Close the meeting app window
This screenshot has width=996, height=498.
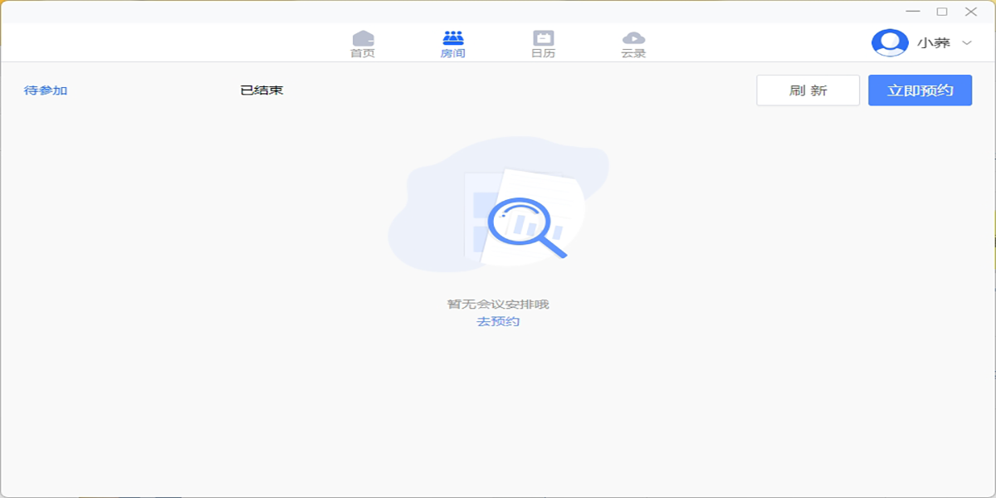(x=970, y=12)
